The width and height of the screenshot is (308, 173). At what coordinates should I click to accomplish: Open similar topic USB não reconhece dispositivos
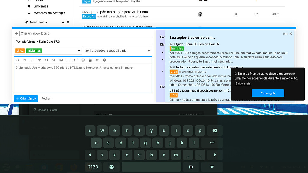(200, 91)
